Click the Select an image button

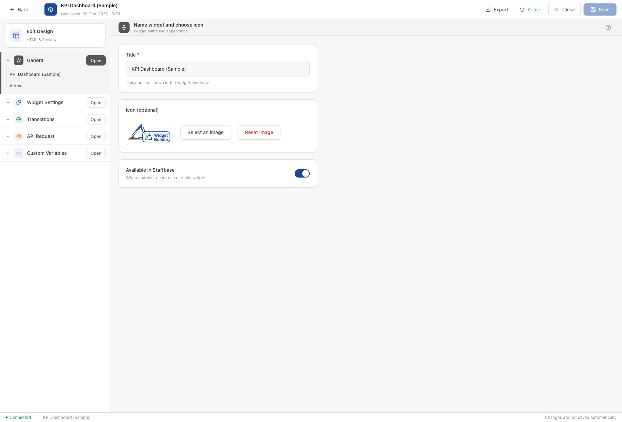click(205, 132)
